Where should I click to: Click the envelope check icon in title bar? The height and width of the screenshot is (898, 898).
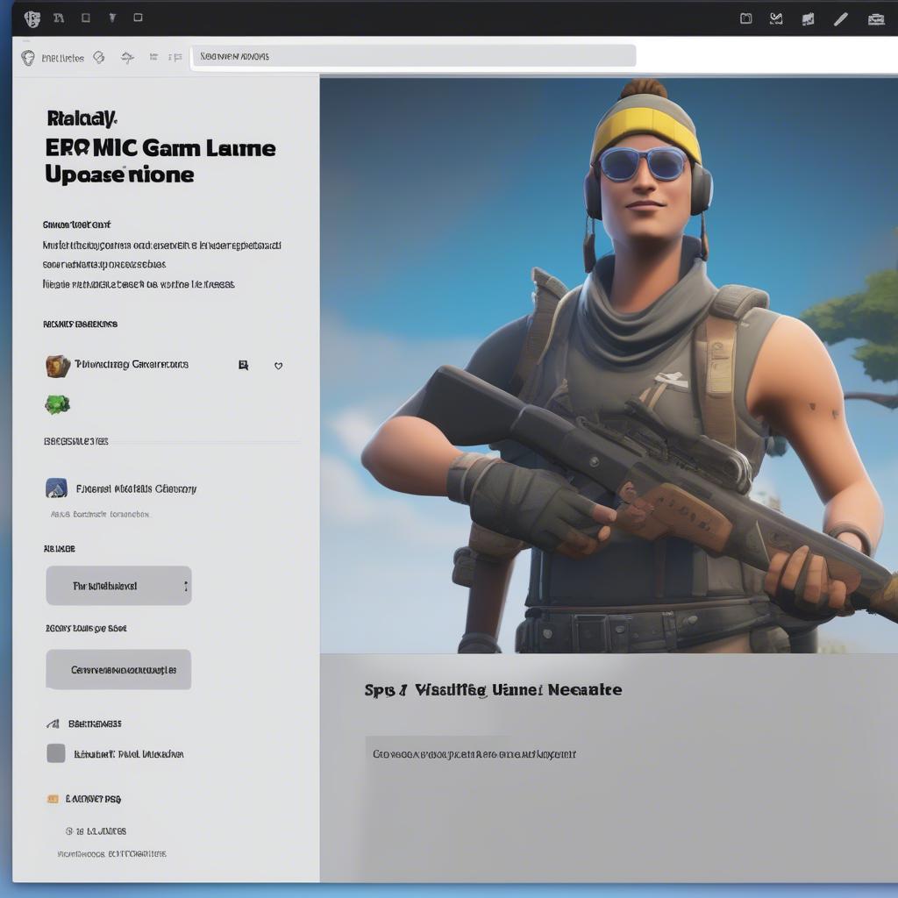776,19
